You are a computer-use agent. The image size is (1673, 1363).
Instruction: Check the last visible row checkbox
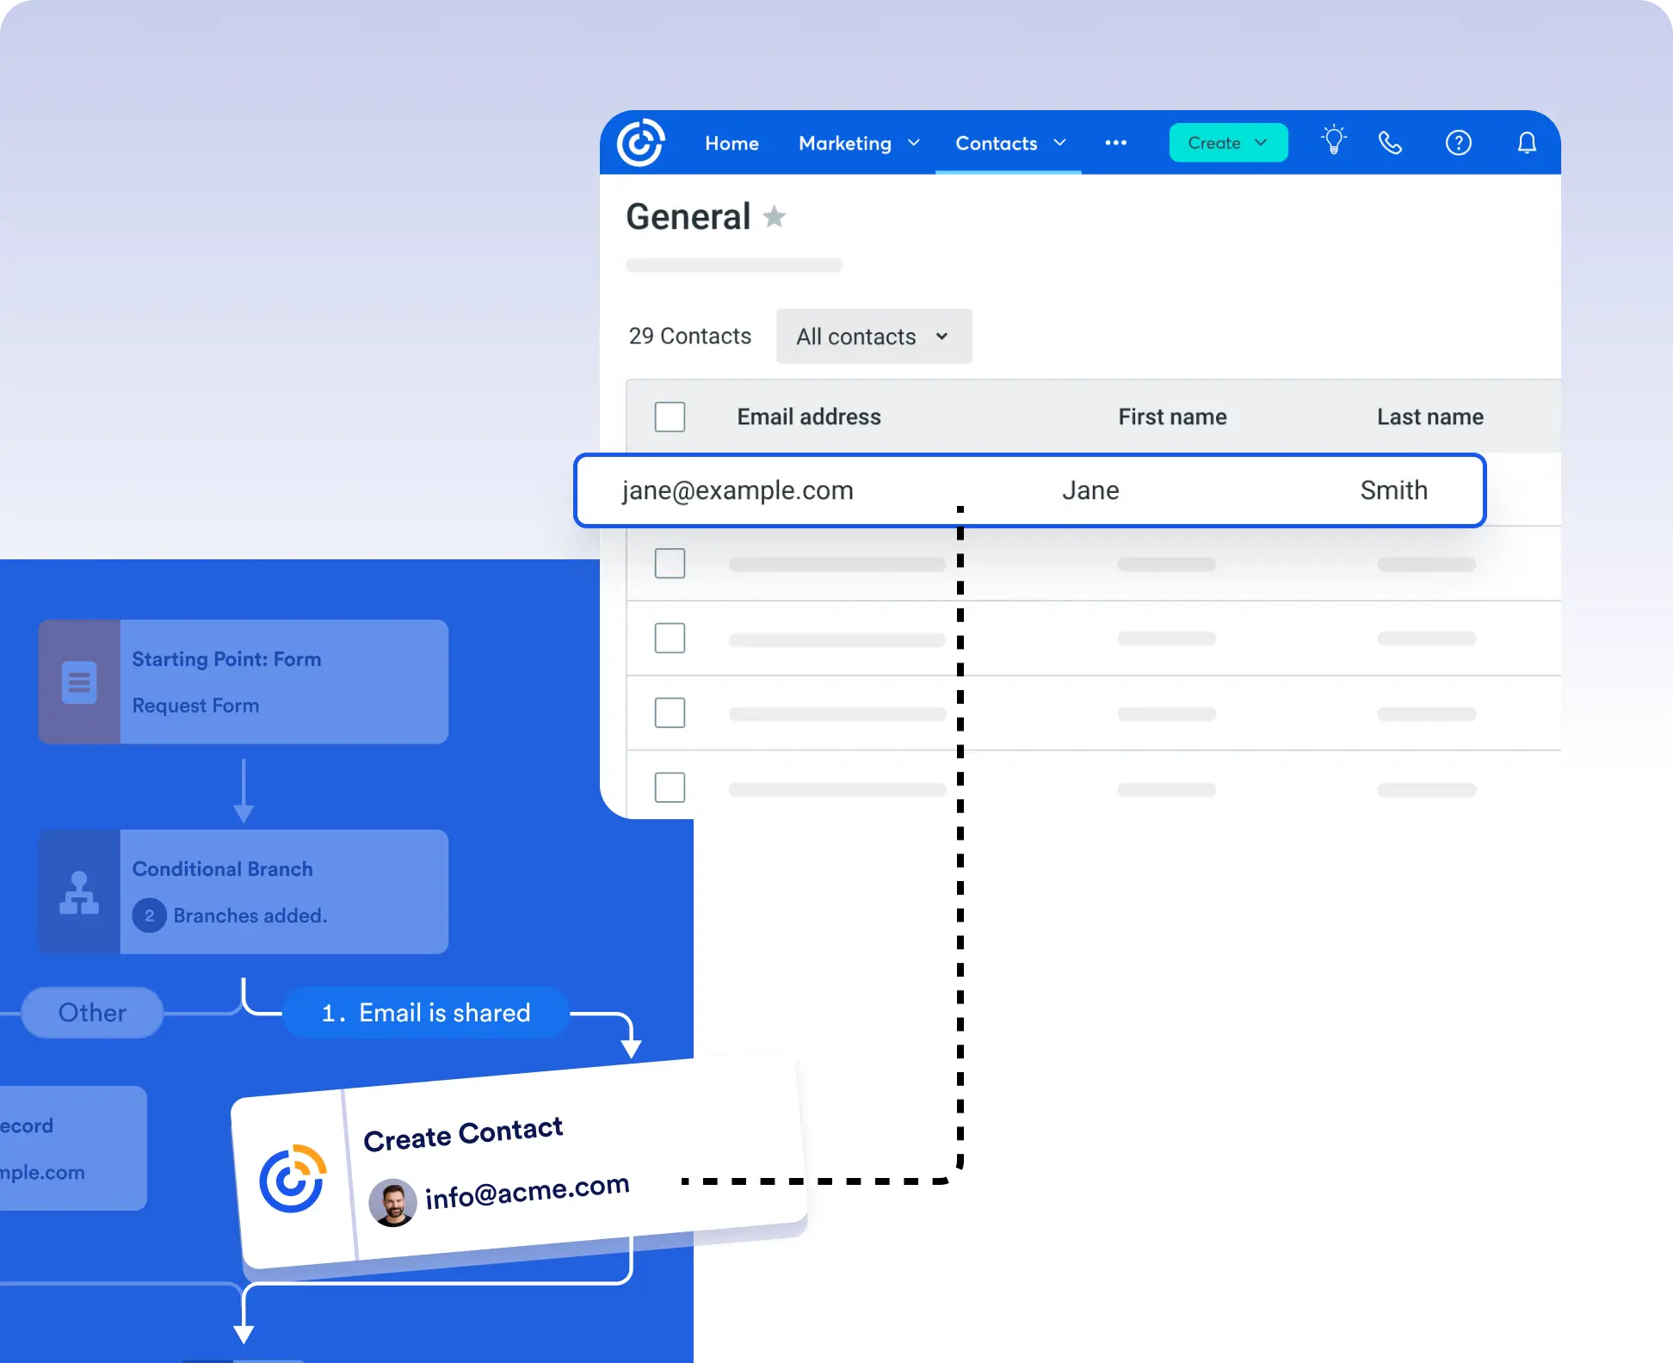(x=670, y=787)
